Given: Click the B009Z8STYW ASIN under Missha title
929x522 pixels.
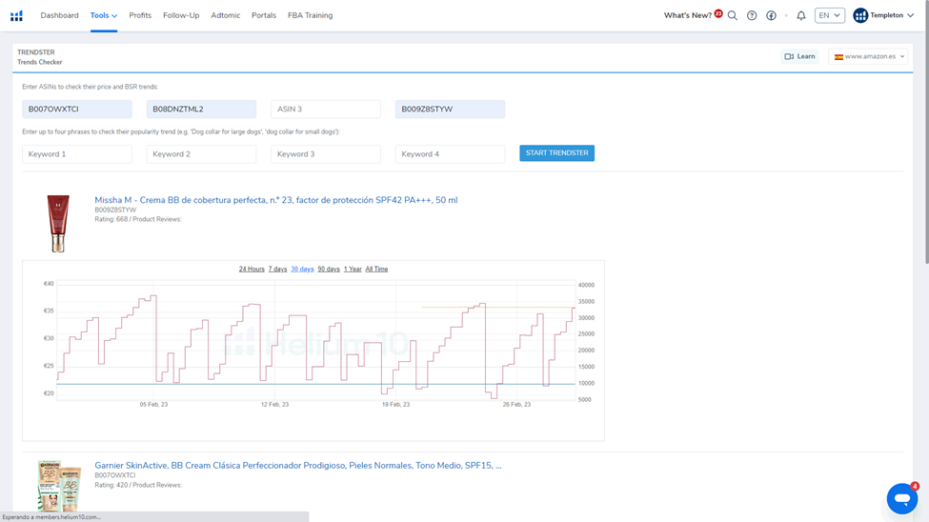Looking at the screenshot, I should (115, 211).
